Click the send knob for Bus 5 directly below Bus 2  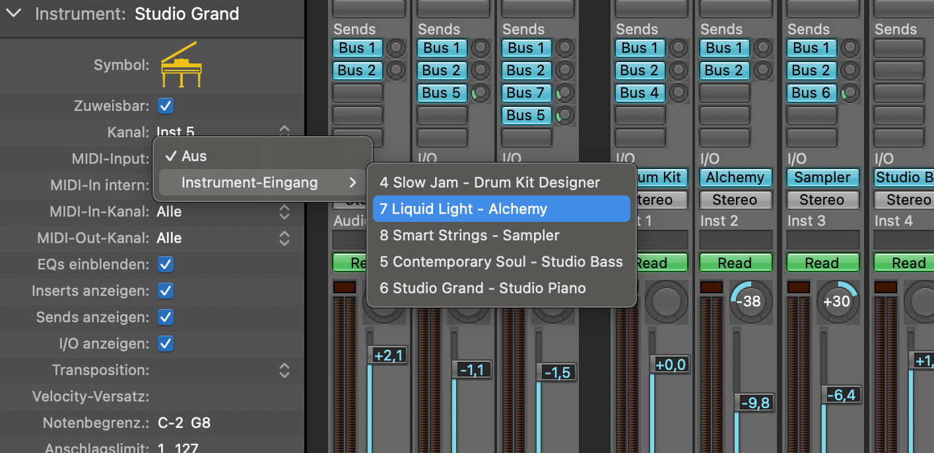(481, 93)
